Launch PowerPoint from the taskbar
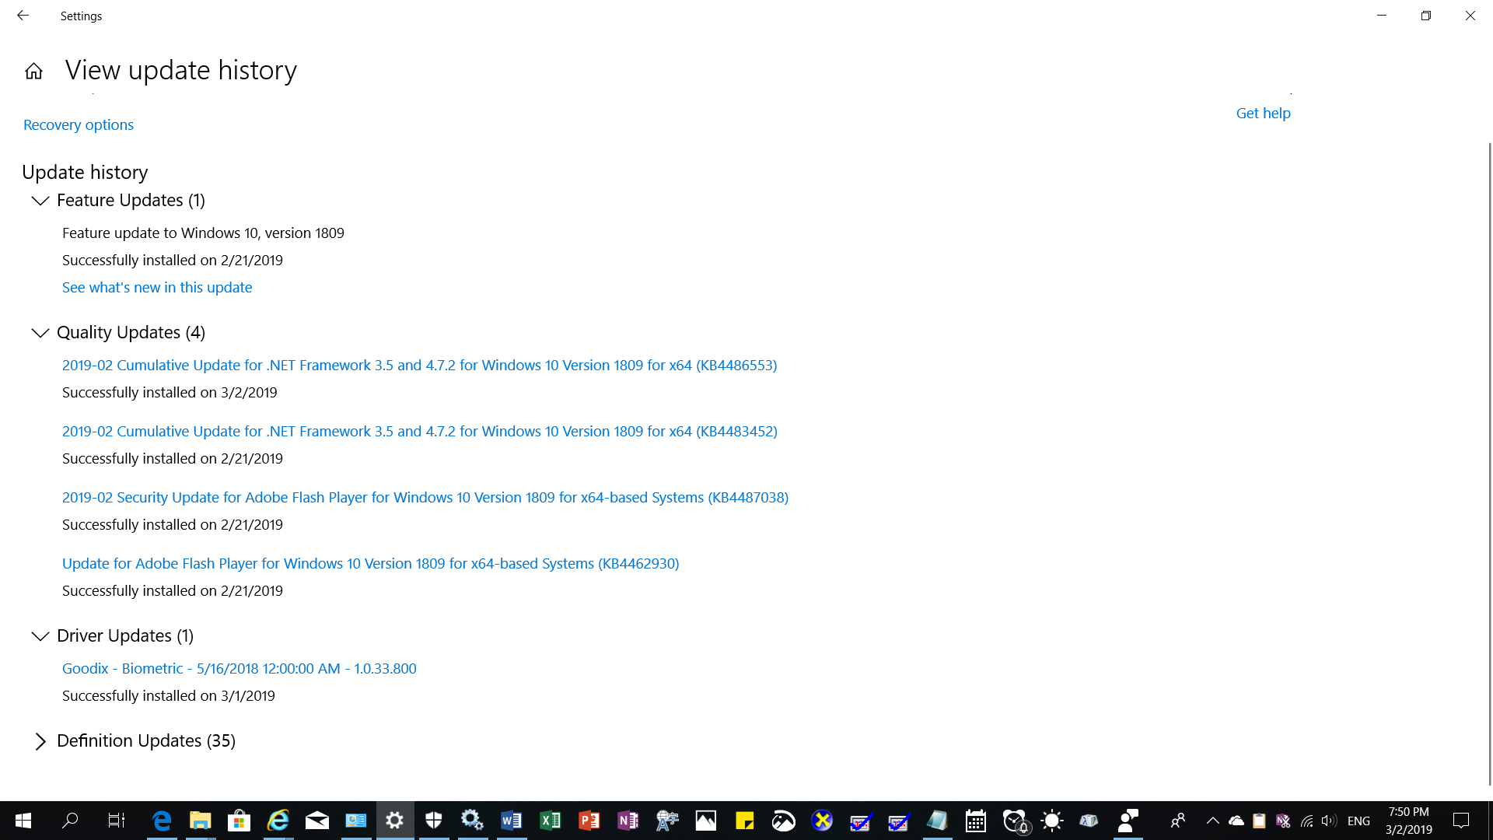Screen dimensions: 1493x840 589,821
